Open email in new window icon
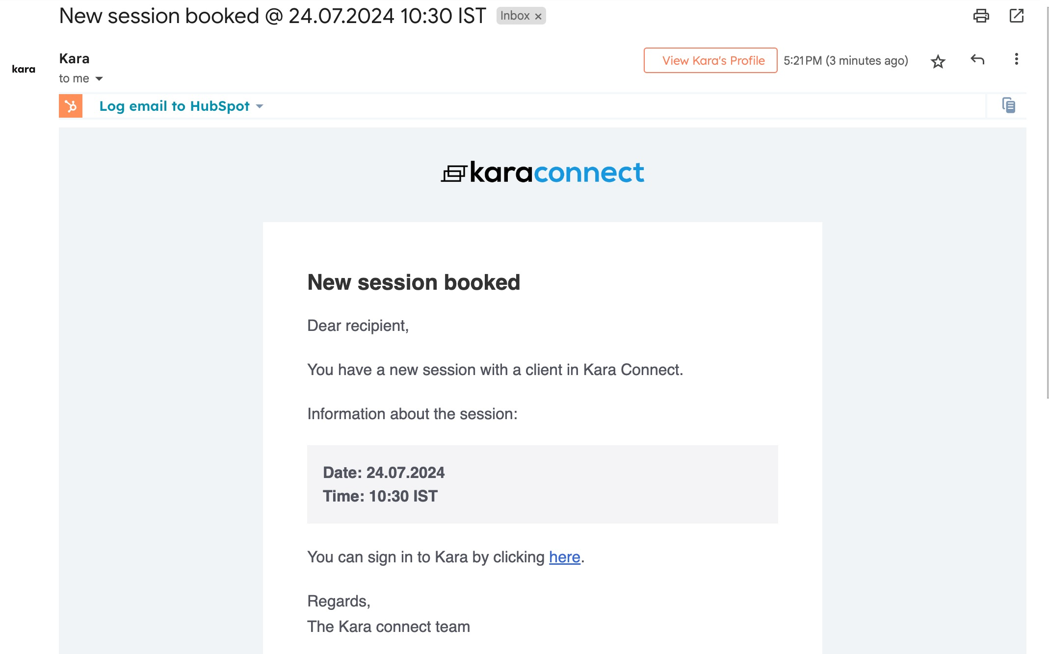The image size is (1049, 654). tap(1016, 16)
